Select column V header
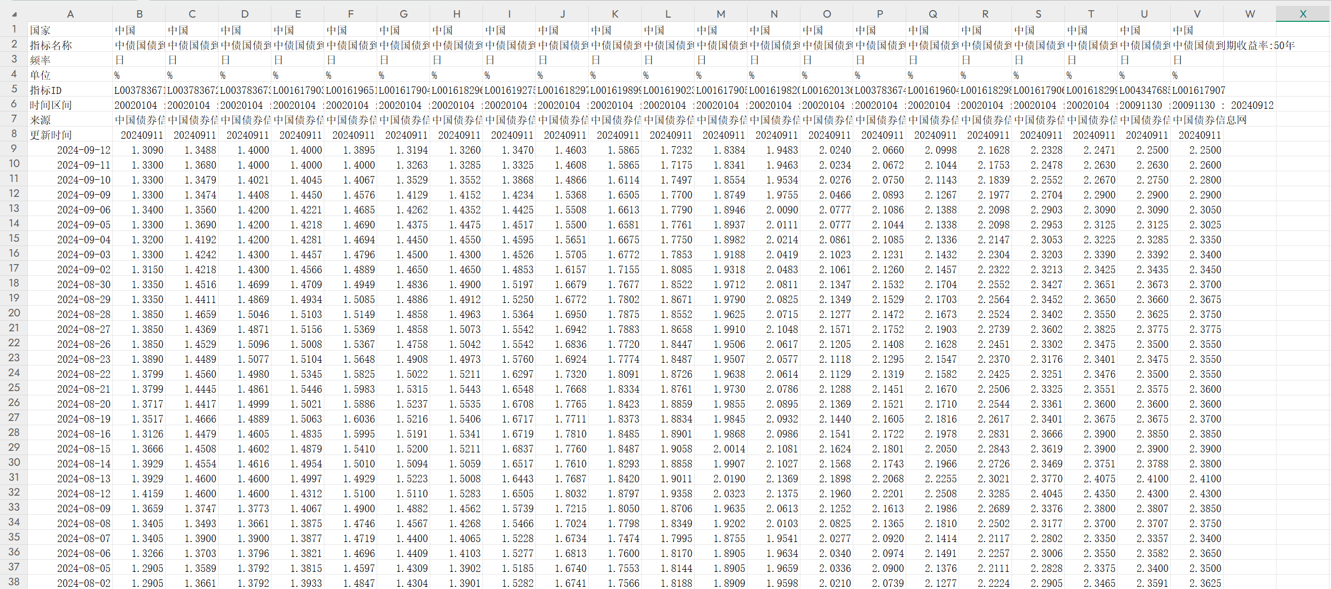The height and width of the screenshot is (589, 1331). coord(1197,14)
